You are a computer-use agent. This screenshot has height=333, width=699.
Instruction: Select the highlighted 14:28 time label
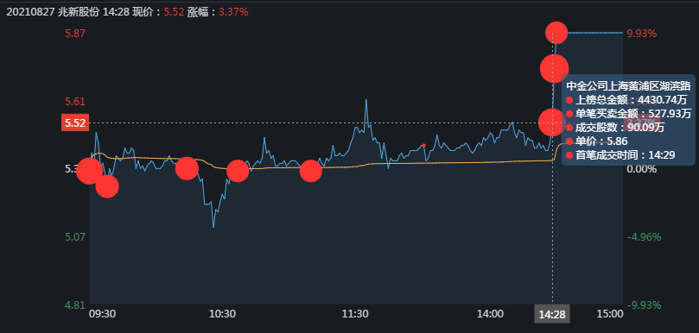552,315
